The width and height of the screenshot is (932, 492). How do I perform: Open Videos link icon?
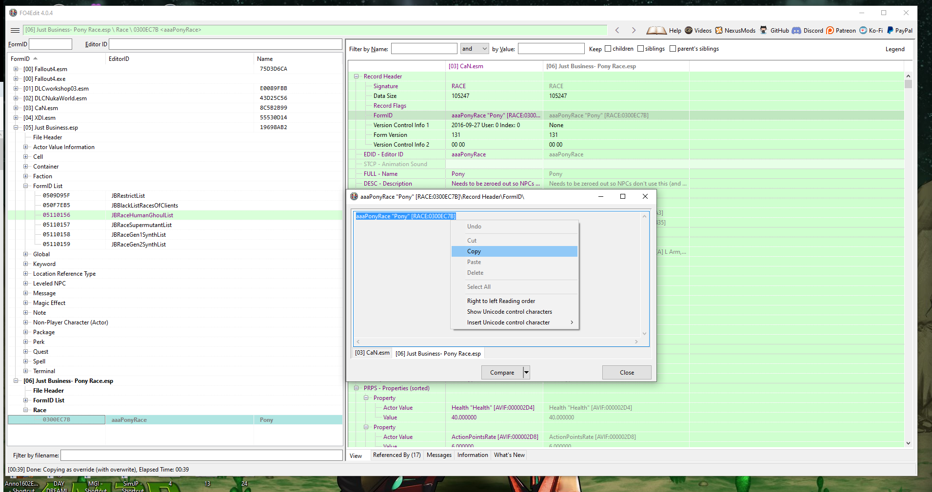tap(689, 30)
